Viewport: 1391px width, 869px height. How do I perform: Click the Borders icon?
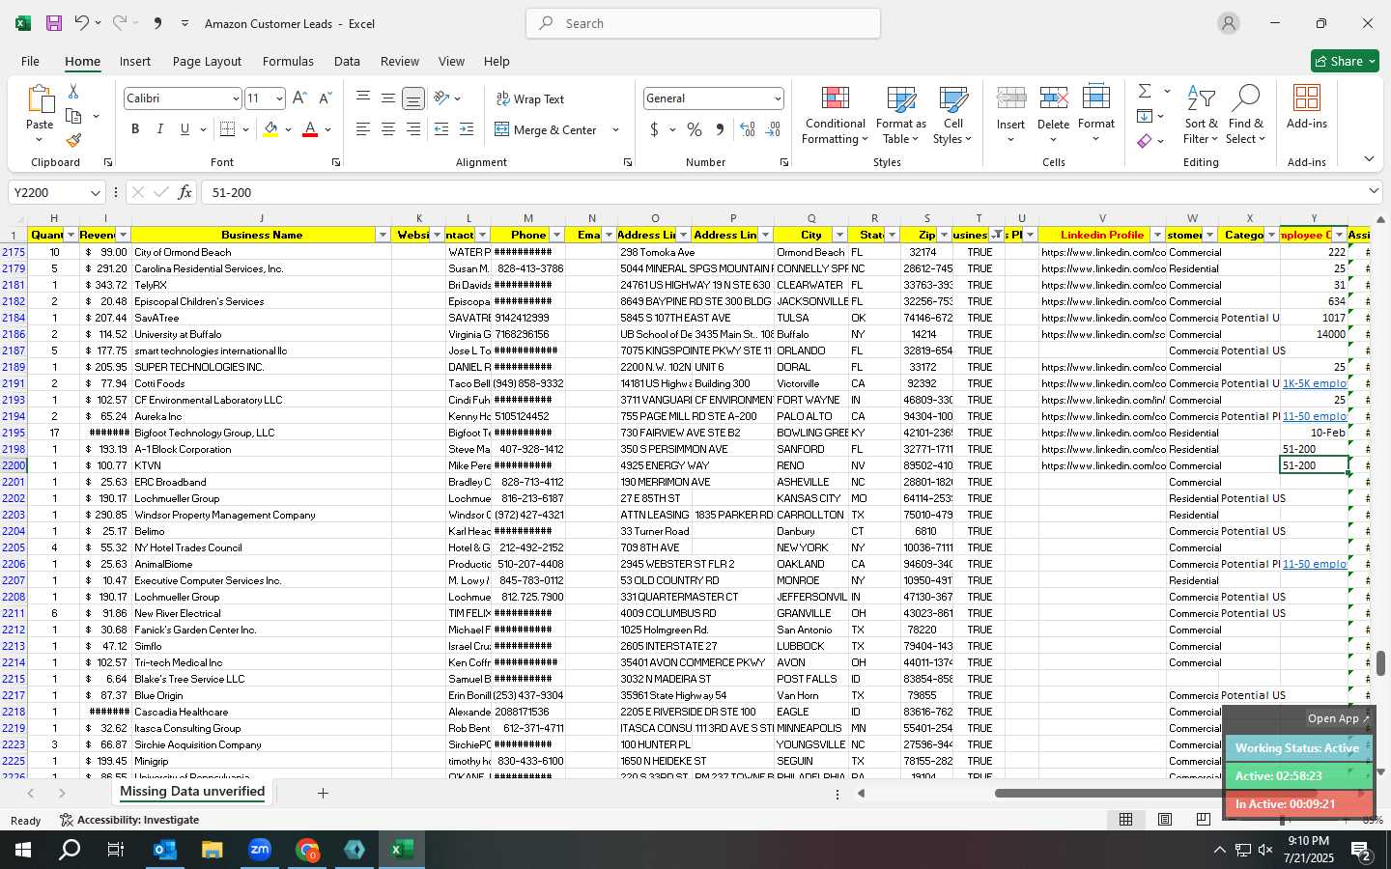pyautogui.click(x=228, y=129)
